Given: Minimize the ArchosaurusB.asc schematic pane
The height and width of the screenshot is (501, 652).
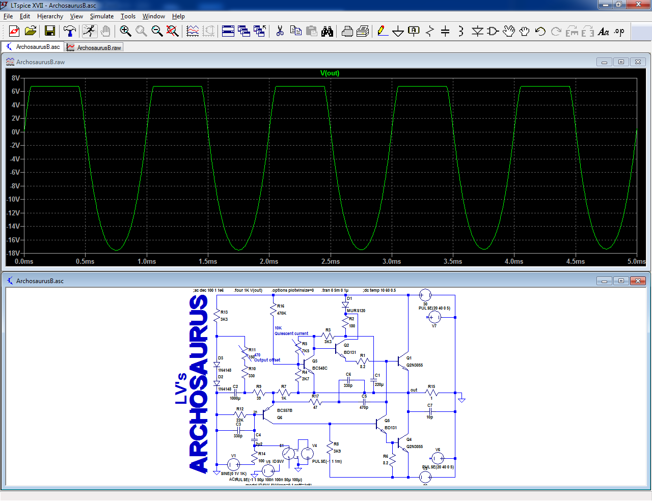Looking at the screenshot, I should click(604, 281).
